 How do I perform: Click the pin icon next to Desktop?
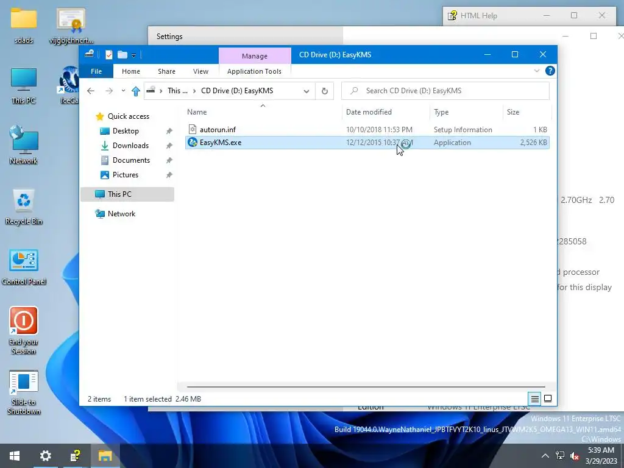tap(169, 131)
